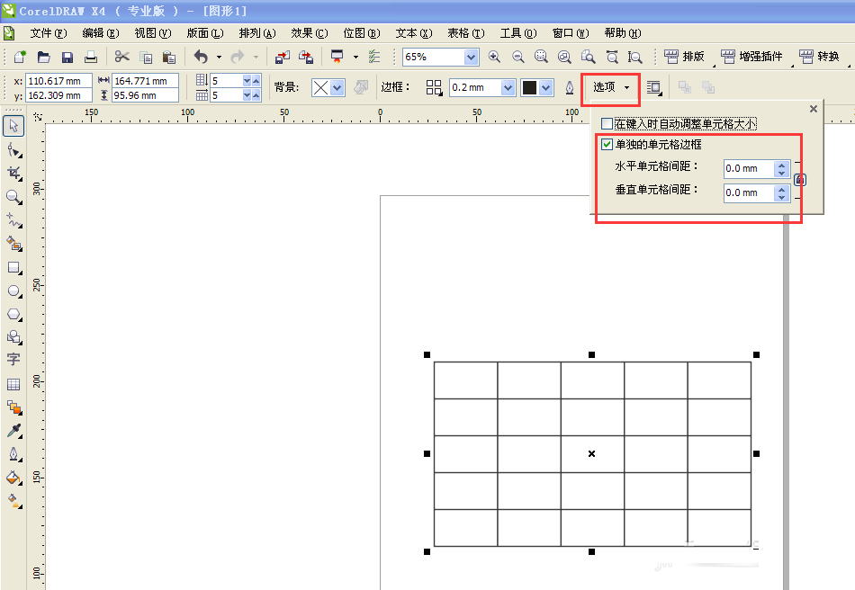Uncheck 单独的单元格边框 option
Viewport: 855px width, 590px height.
[x=608, y=143]
